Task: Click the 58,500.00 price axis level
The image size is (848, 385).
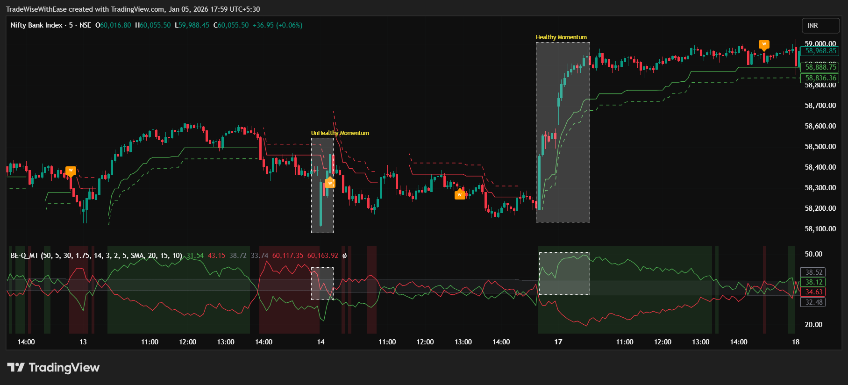Action: coord(820,147)
